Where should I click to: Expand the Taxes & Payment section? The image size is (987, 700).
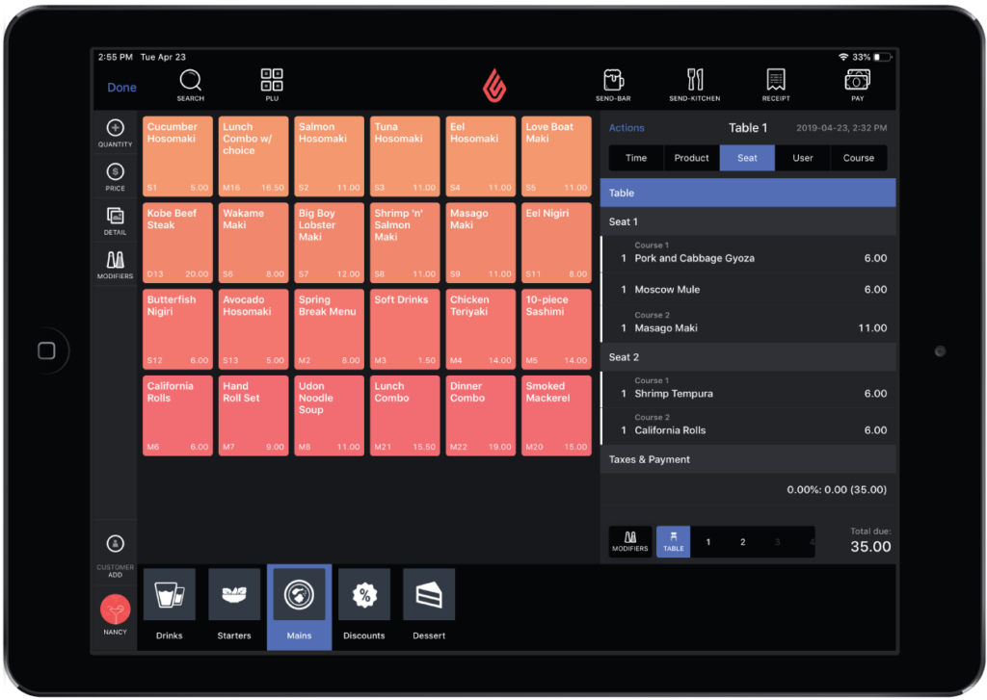click(x=748, y=459)
